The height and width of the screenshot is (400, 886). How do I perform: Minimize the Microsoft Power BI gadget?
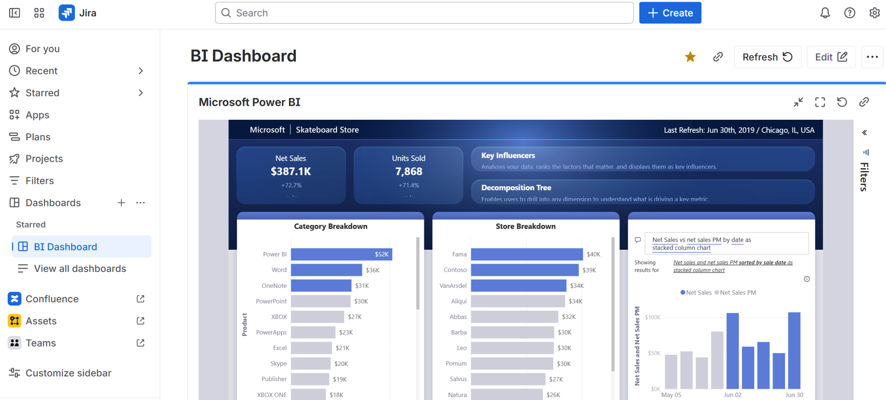click(x=798, y=102)
